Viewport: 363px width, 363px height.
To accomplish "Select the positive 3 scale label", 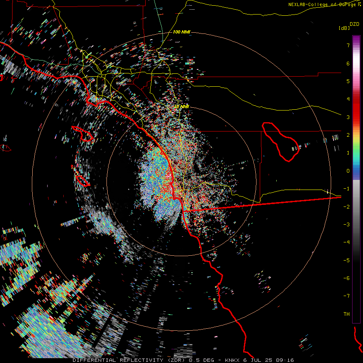I will pyautogui.click(x=348, y=117).
